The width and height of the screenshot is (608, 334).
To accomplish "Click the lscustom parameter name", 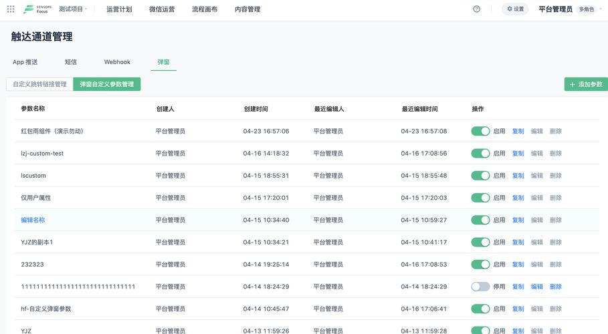I will tap(33, 176).
